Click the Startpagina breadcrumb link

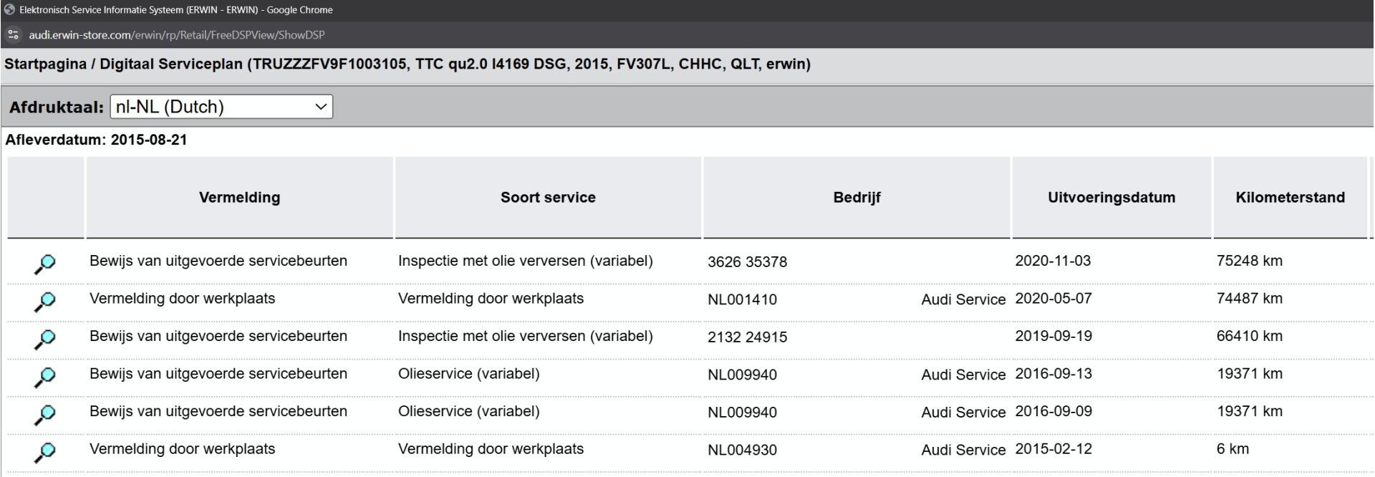click(x=45, y=64)
